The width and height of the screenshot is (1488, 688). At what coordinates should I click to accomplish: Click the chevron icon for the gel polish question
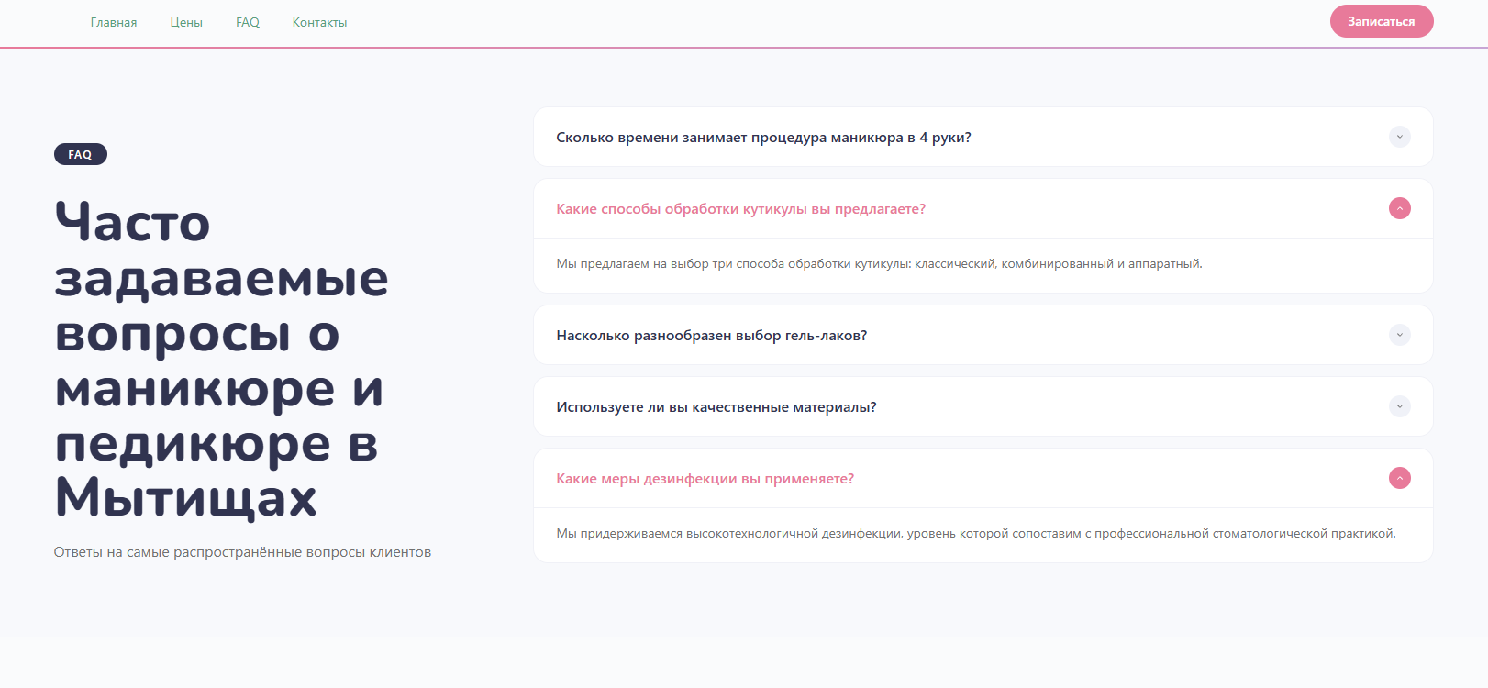[x=1399, y=335]
